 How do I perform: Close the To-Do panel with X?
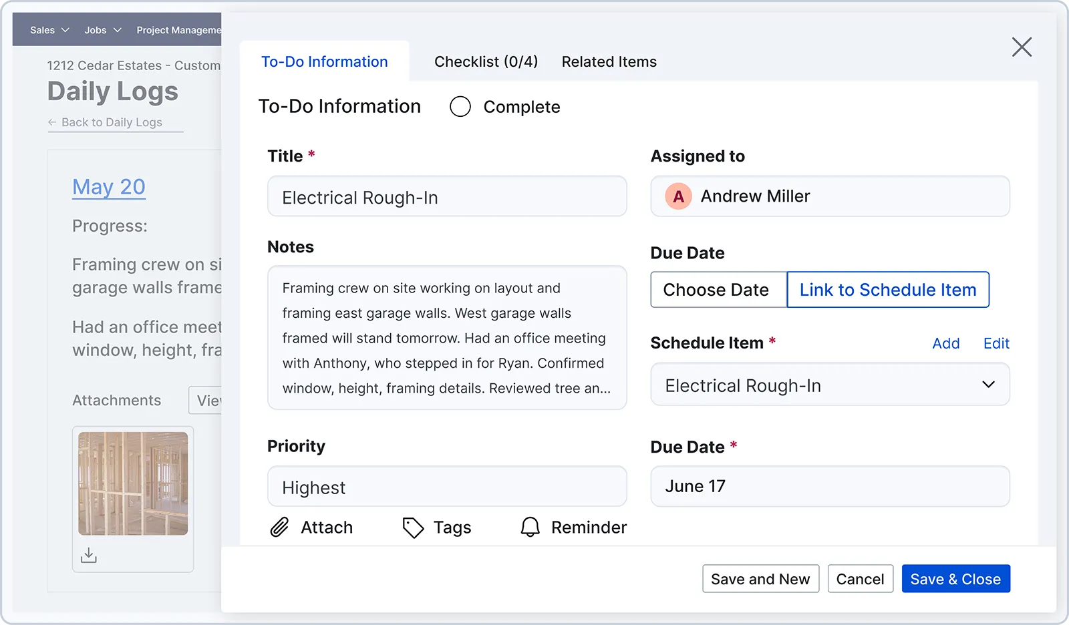point(1022,47)
